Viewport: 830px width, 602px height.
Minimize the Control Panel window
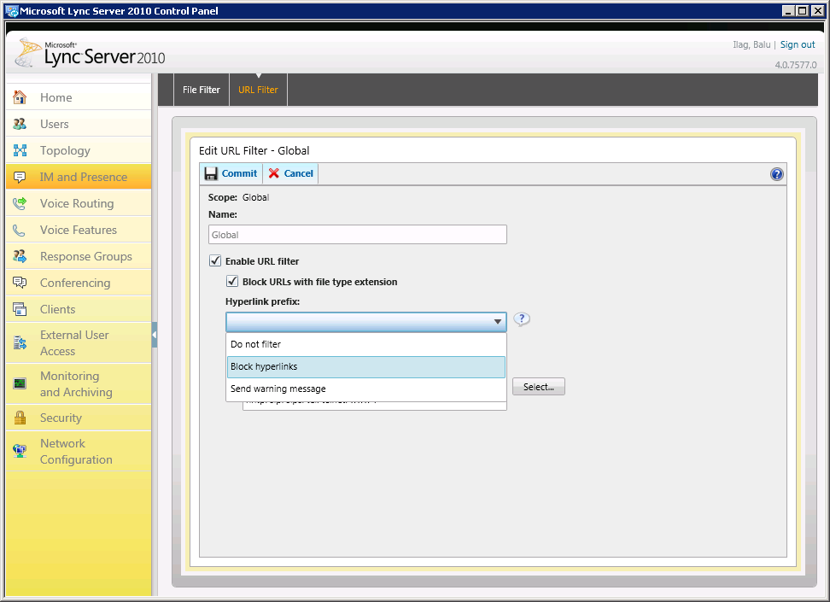(x=789, y=10)
